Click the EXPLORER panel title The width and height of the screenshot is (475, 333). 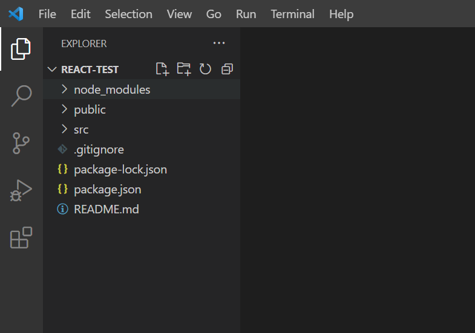tap(84, 44)
